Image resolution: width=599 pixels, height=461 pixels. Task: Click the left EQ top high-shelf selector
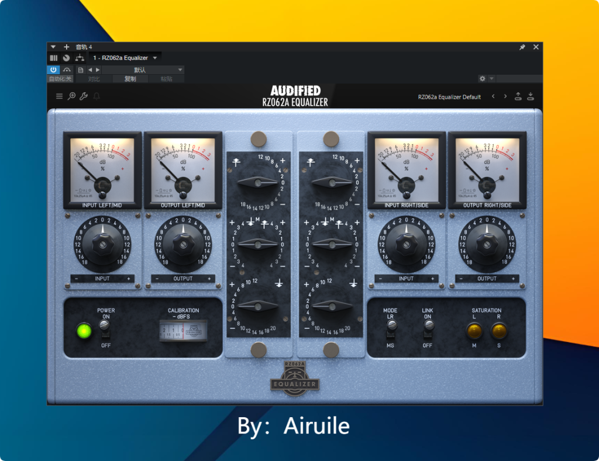258,183
